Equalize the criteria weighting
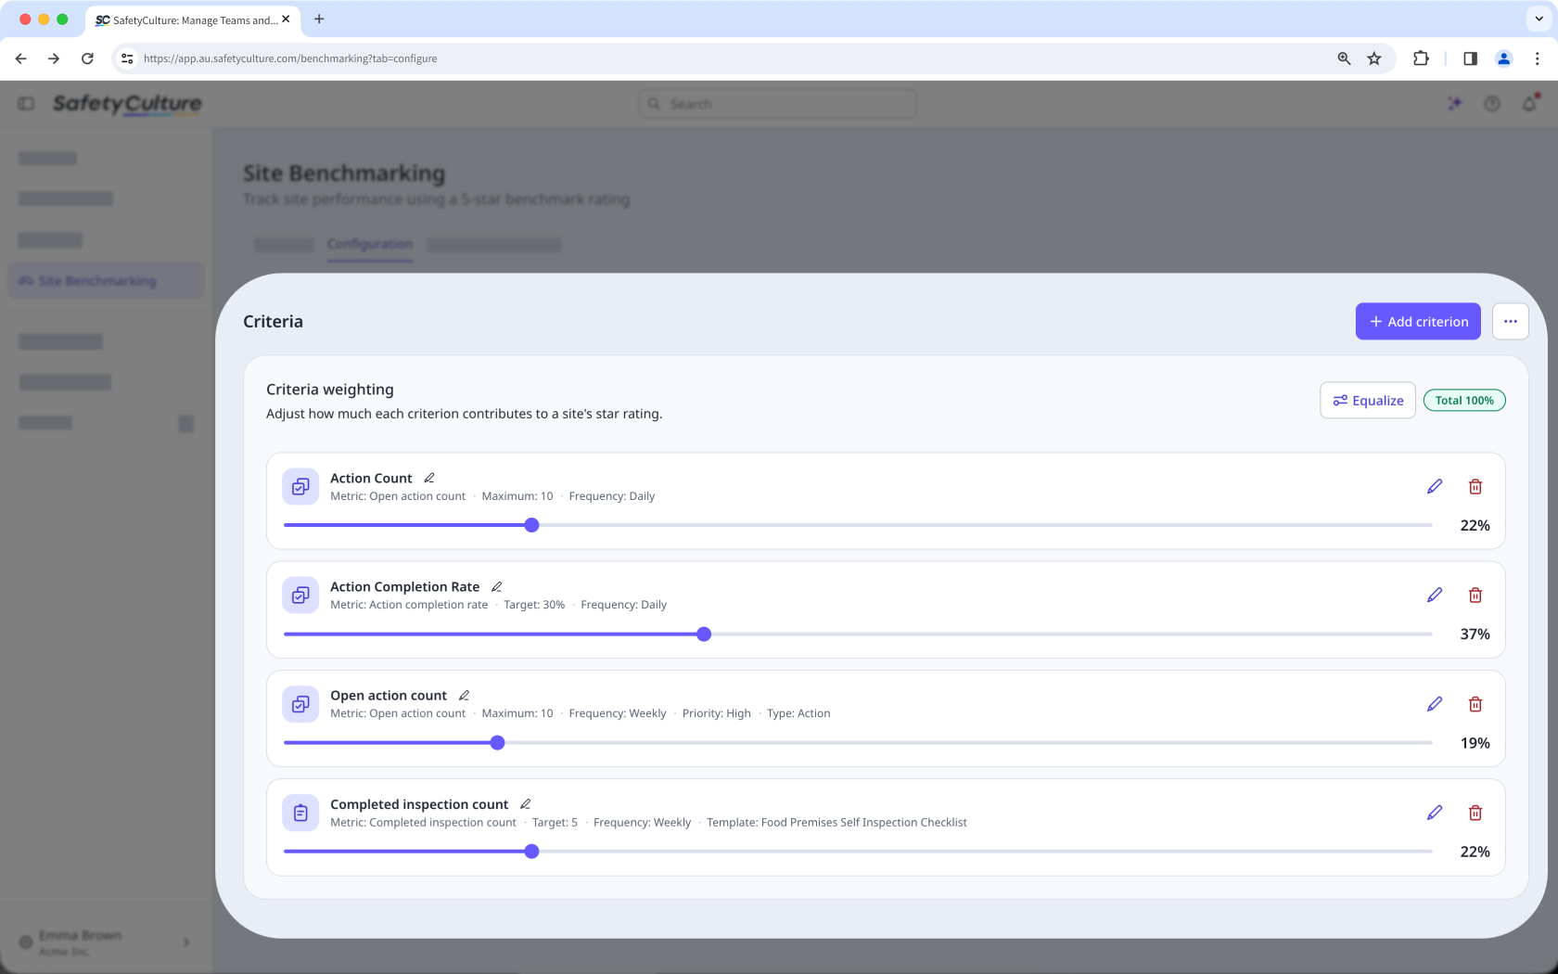Screen dimensions: 1558x974 pyautogui.click(x=1367, y=400)
